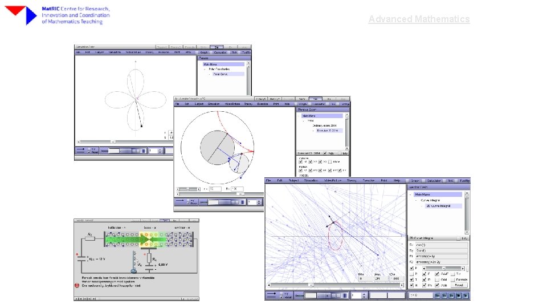Select Ordinary exam 2014 tree item
This screenshot has height=308, width=547.
324,125
